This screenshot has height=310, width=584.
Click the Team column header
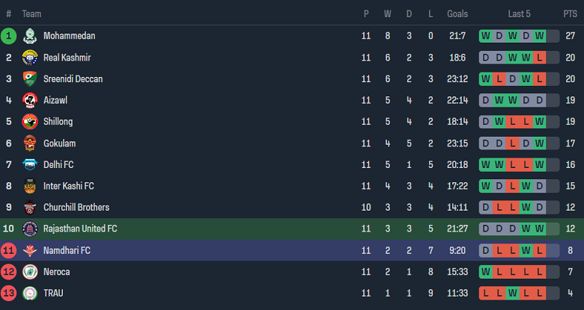(31, 14)
